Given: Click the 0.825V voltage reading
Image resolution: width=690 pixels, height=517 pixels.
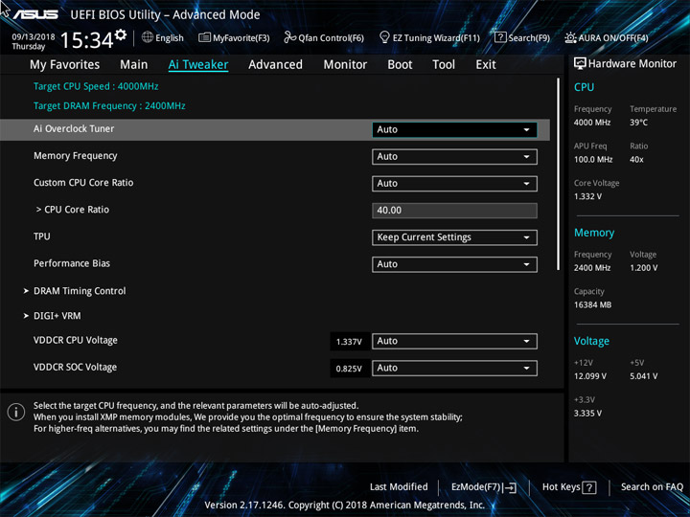Looking at the screenshot, I should point(349,369).
